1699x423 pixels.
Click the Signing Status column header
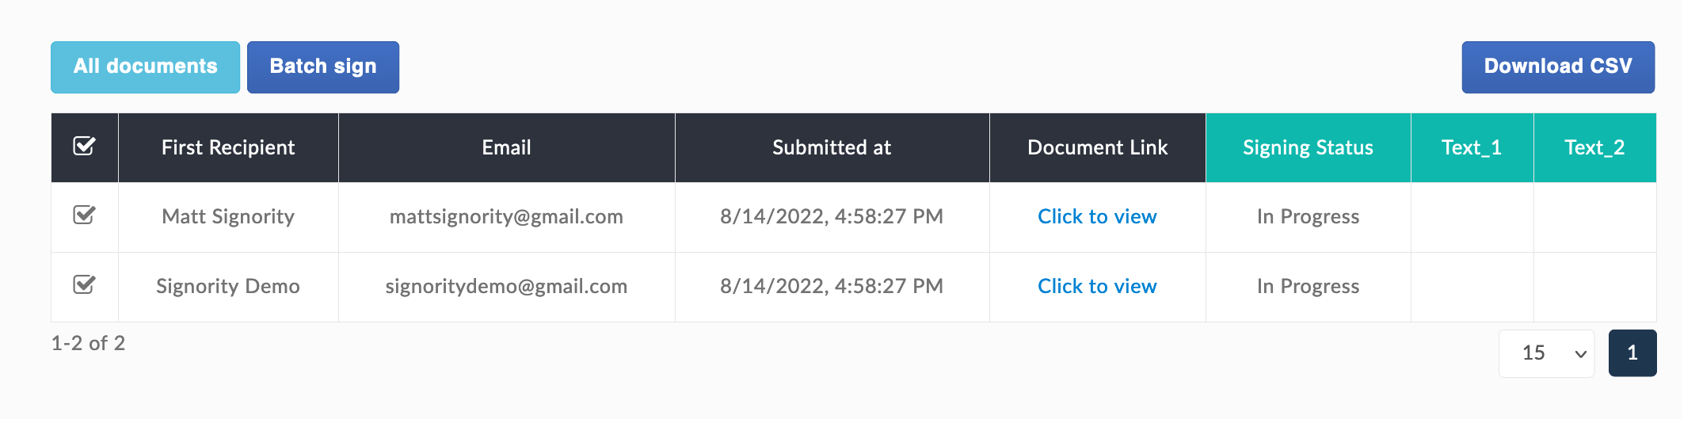click(1308, 147)
